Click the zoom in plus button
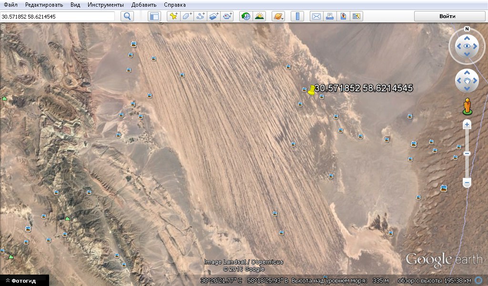 click(x=467, y=125)
